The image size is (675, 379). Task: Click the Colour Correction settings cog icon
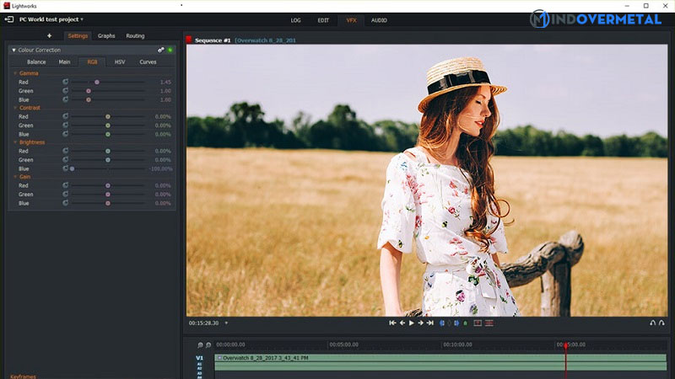(x=160, y=51)
